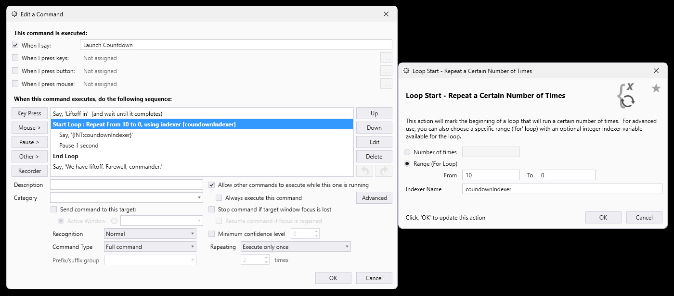Uncheck the When I say checkbox

click(x=15, y=45)
